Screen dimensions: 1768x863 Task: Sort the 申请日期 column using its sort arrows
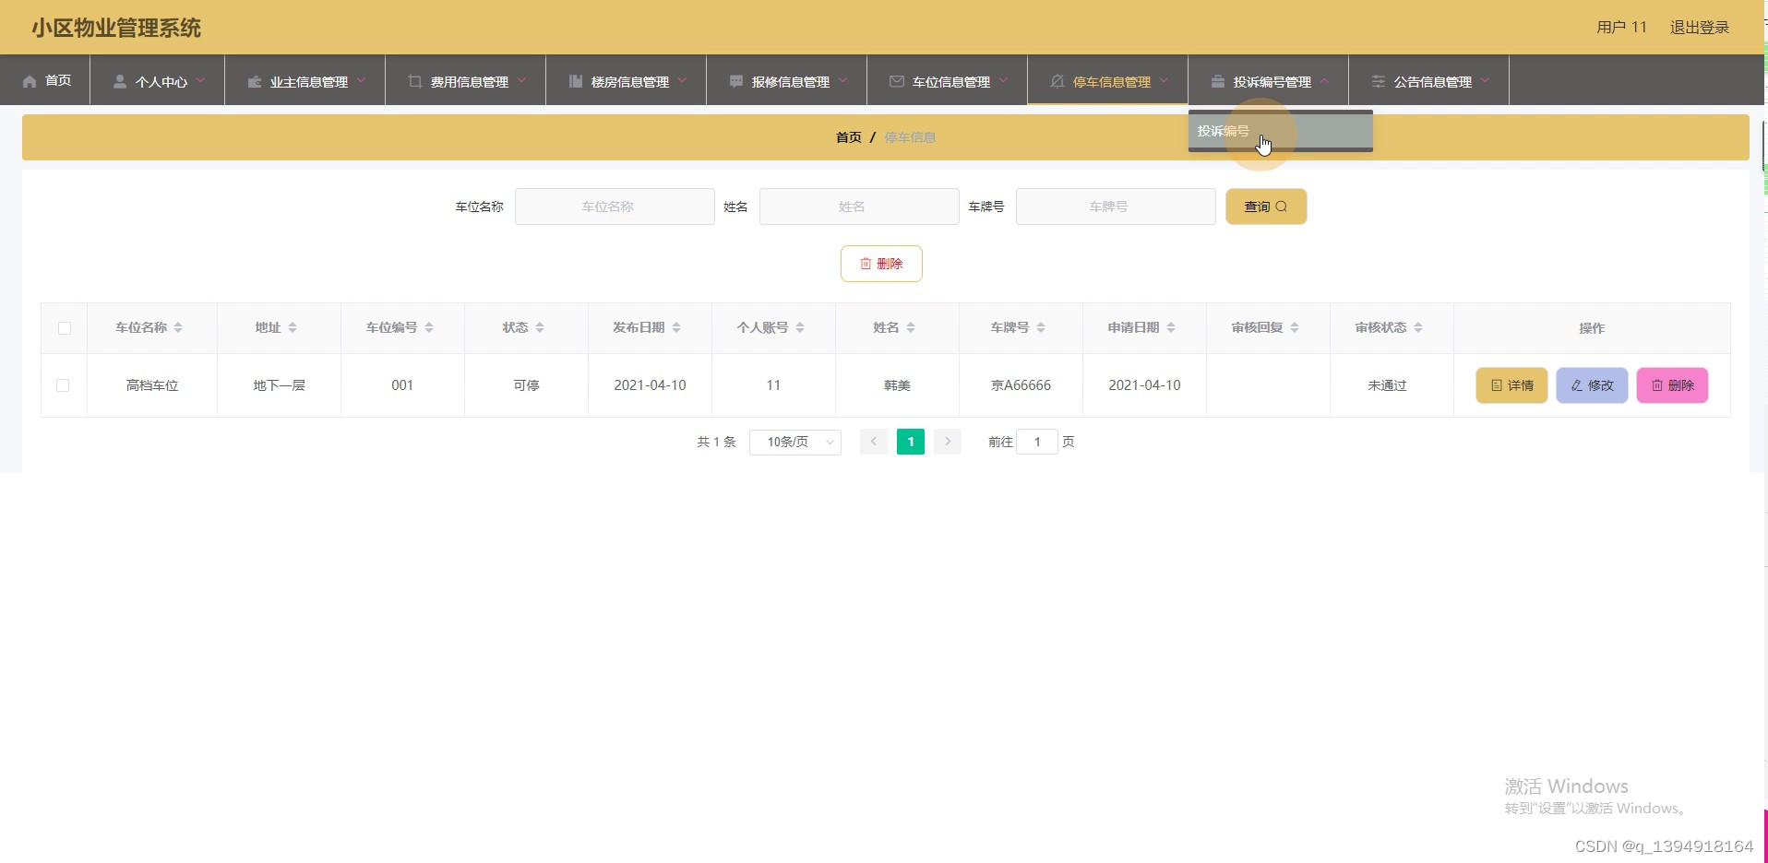(1171, 327)
